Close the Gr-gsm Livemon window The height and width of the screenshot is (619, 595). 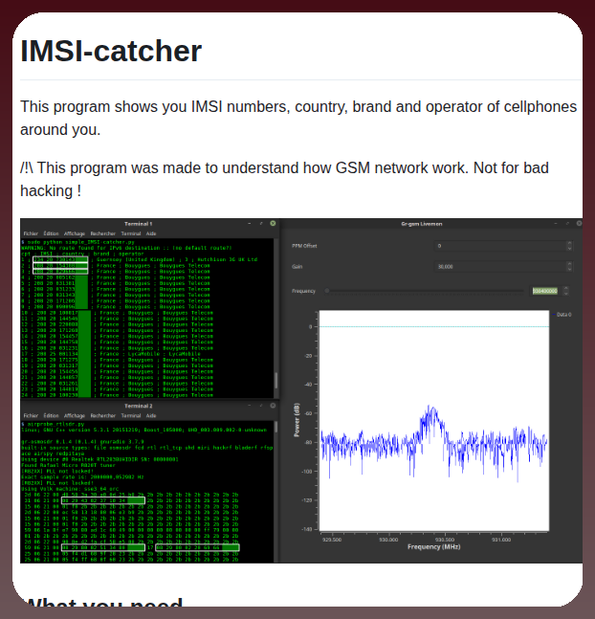click(579, 224)
